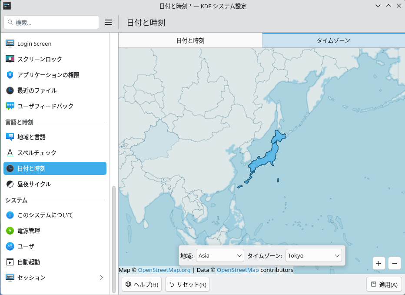Click the Login Screen sidebar icon
405x295 pixels.
coord(10,44)
